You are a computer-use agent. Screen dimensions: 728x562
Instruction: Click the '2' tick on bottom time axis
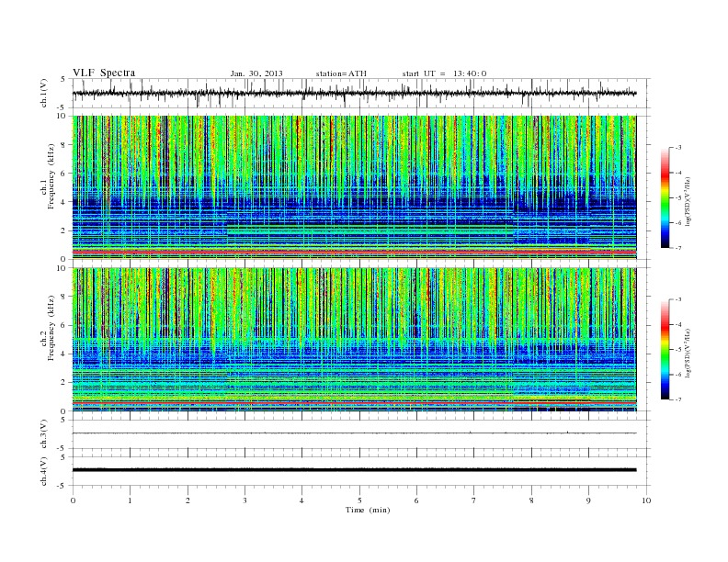(188, 500)
